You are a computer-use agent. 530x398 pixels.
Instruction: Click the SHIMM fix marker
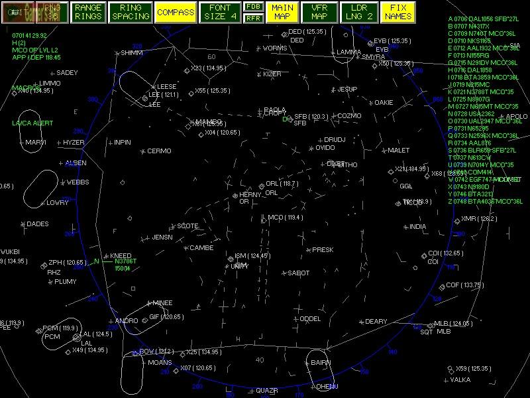coord(117,53)
